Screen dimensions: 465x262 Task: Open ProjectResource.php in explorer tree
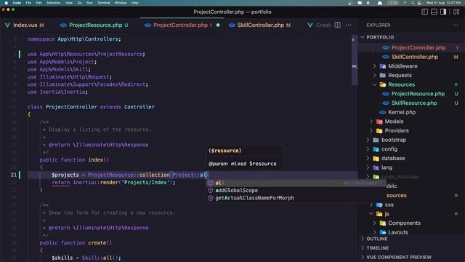418,94
